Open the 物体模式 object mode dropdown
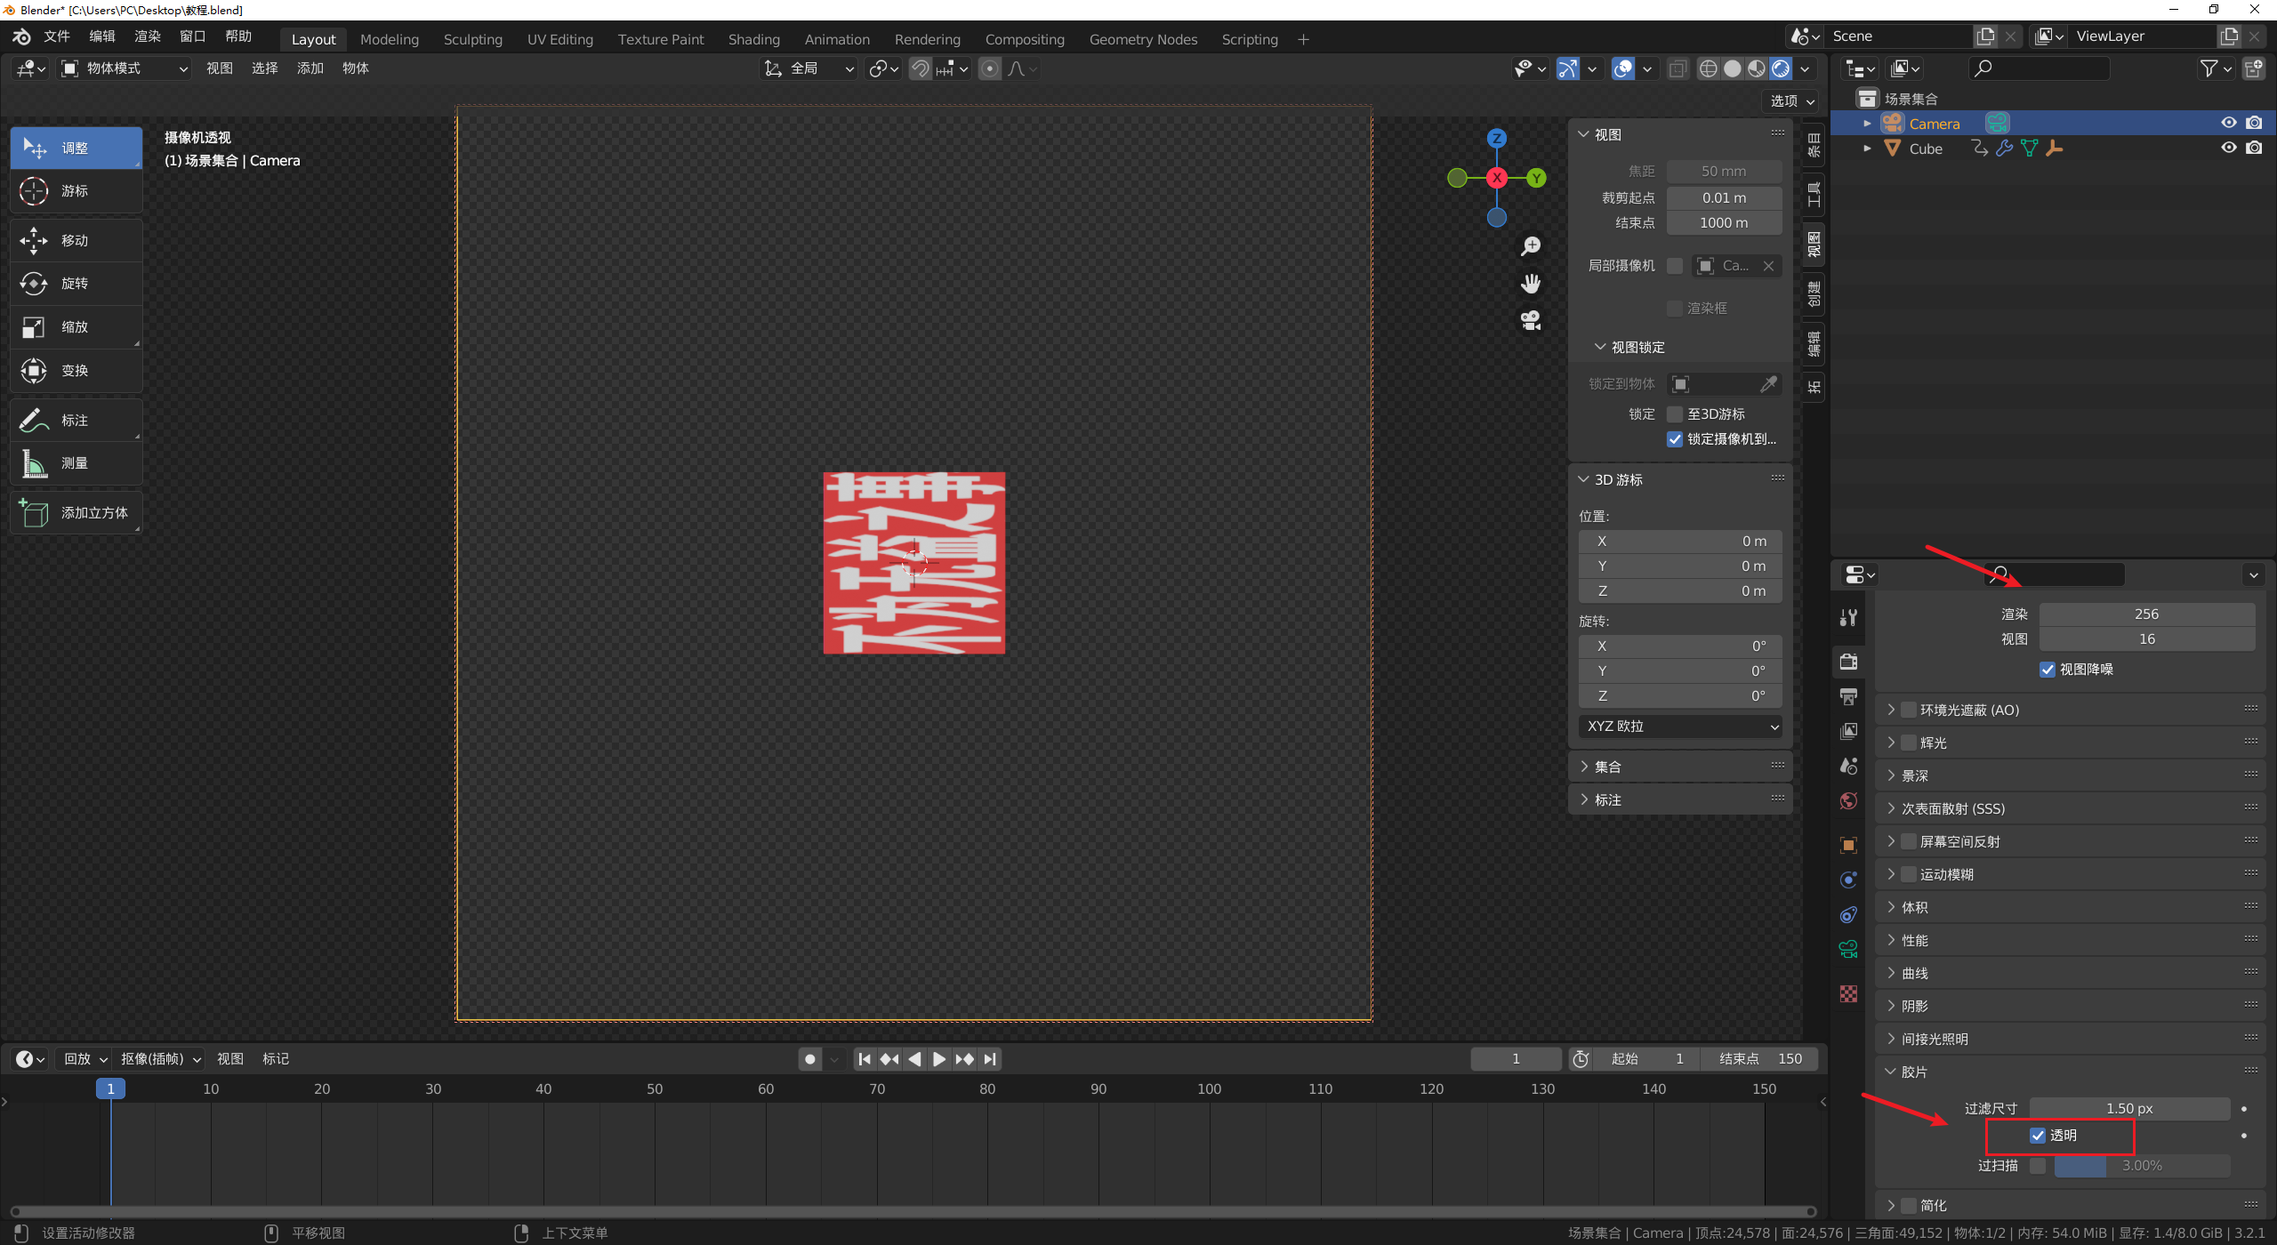 point(125,68)
